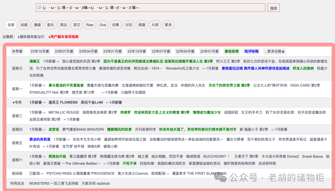This screenshot has height=191, width=335.
Task: Open METALLIC ROUGE link
Action: coord(64,113)
